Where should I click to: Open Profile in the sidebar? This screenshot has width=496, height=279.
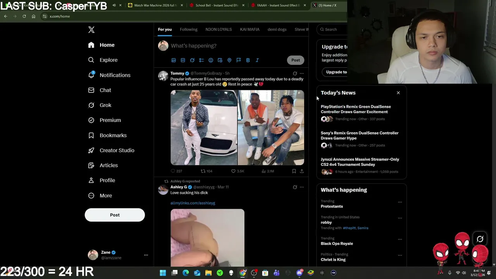[102, 181]
